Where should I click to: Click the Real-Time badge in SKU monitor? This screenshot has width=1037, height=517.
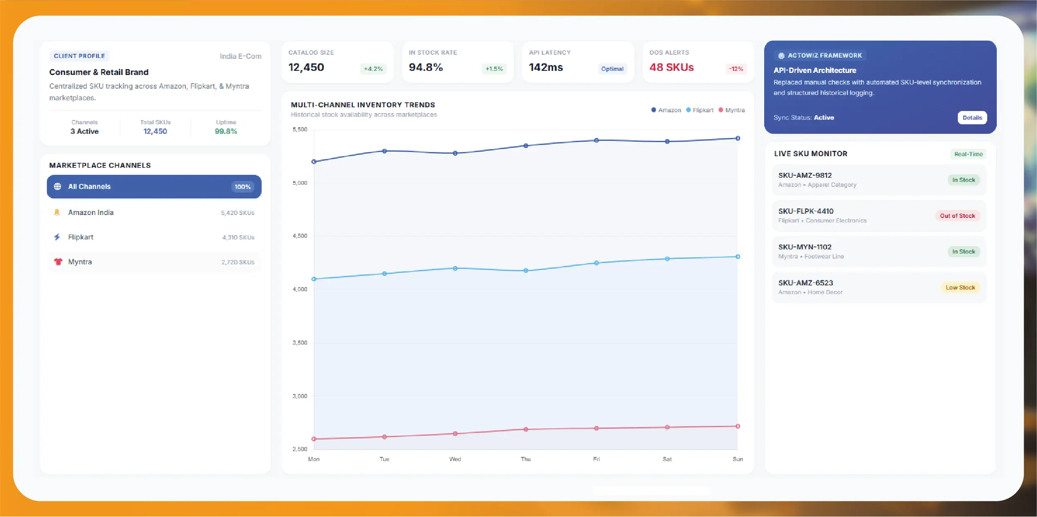[x=969, y=154]
